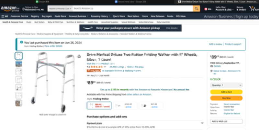
Task: Select the second product thumbnail image
Action: (19, 64)
